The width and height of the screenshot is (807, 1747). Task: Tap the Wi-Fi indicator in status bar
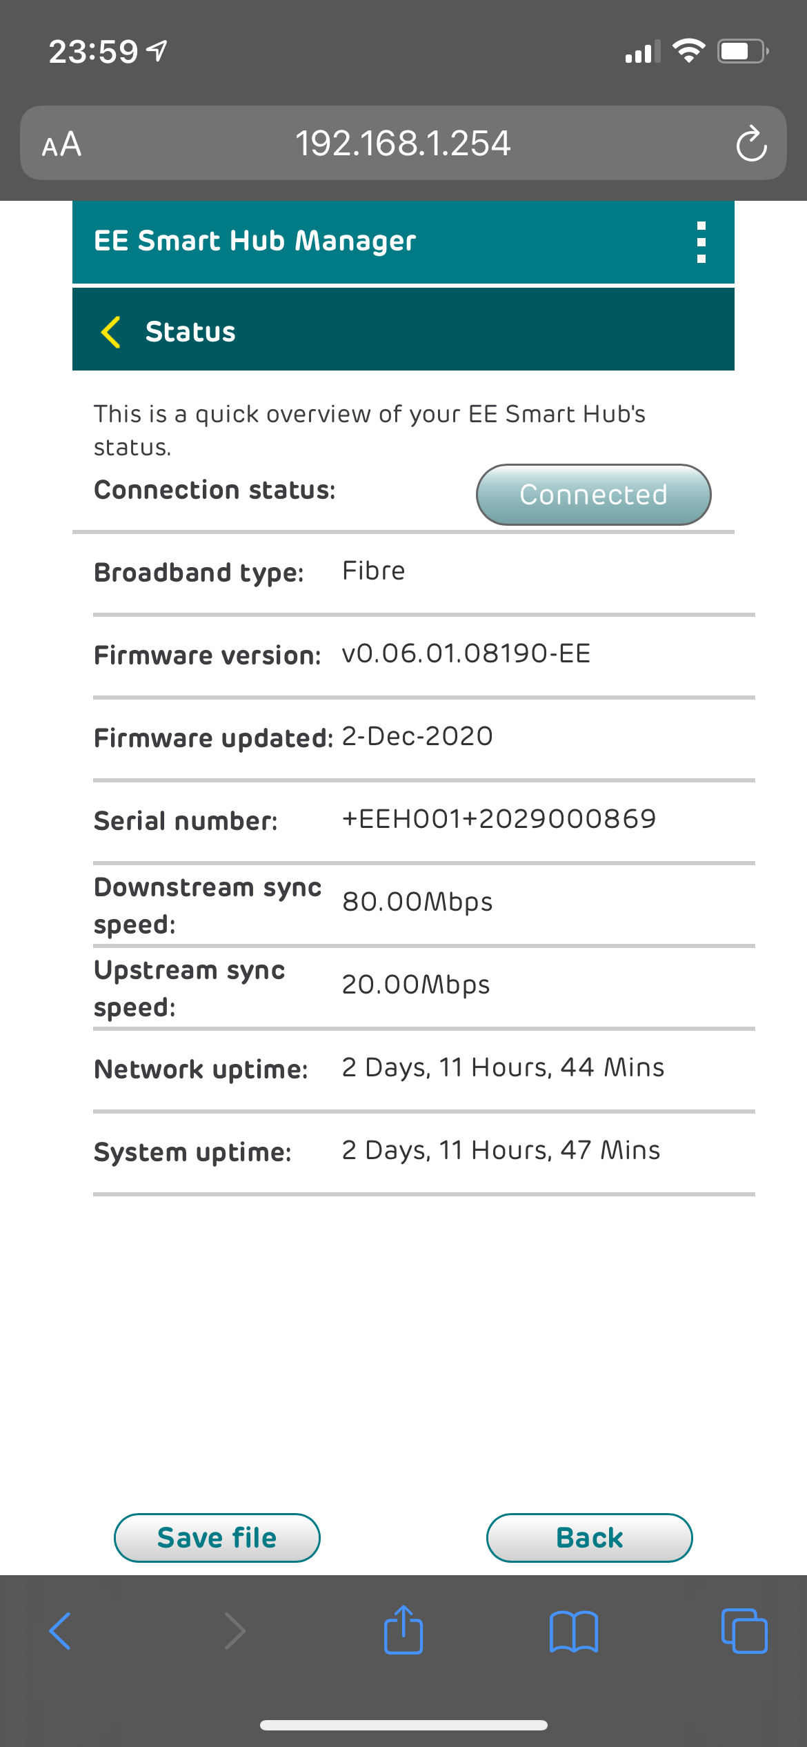coord(688,50)
